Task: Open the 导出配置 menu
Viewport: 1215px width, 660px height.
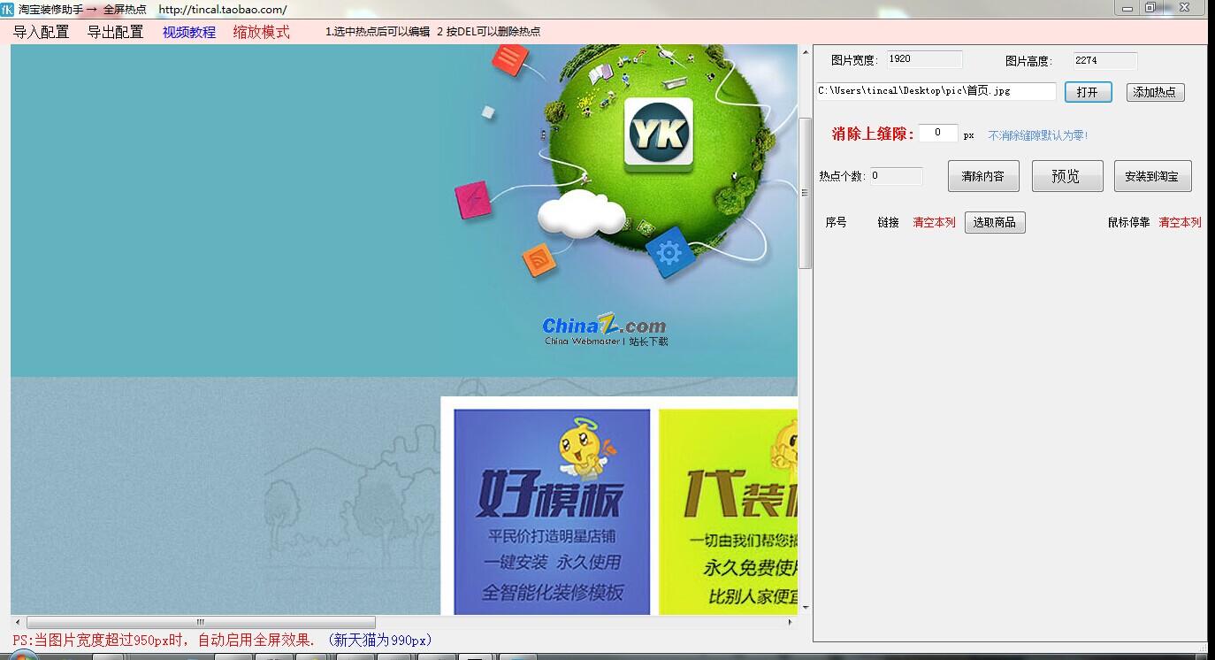Action: [x=115, y=32]
